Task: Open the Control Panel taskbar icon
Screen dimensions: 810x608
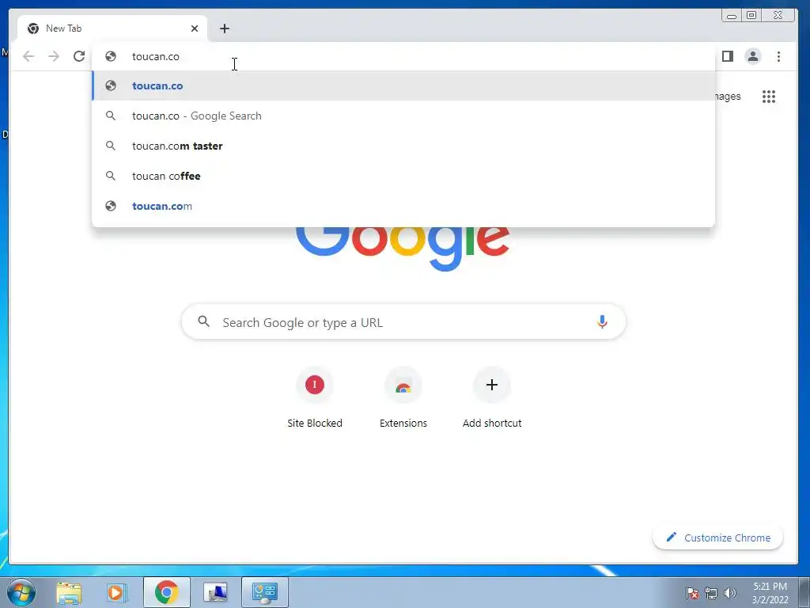Action: 264,592
